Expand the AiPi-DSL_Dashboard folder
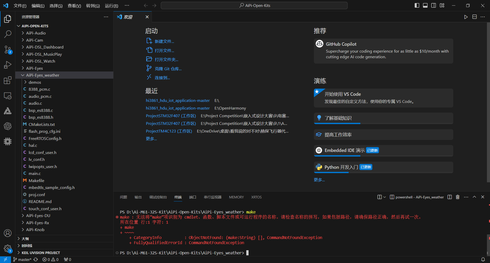The height and width of the screenshot is (263, 490). [x=64, y=47]
